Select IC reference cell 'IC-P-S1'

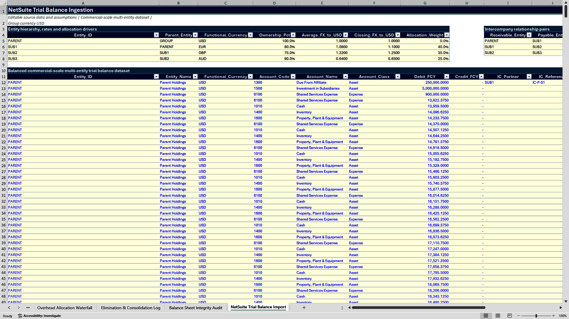(x=547, y=82)
